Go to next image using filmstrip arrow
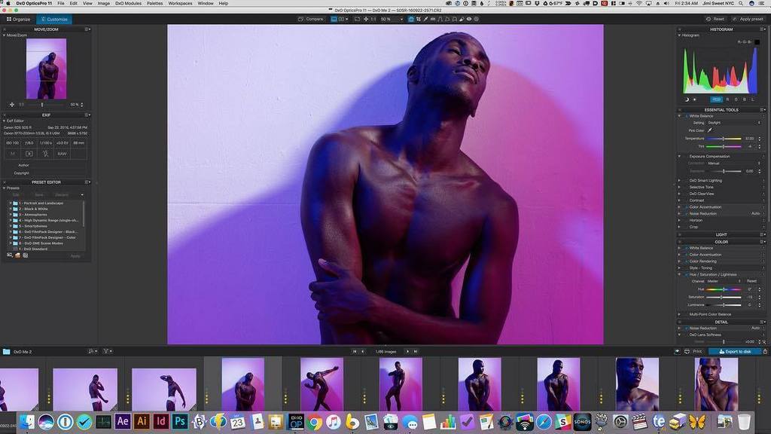 407,351
